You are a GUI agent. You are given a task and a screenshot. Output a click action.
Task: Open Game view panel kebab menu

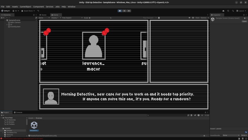tap(208, 15)
